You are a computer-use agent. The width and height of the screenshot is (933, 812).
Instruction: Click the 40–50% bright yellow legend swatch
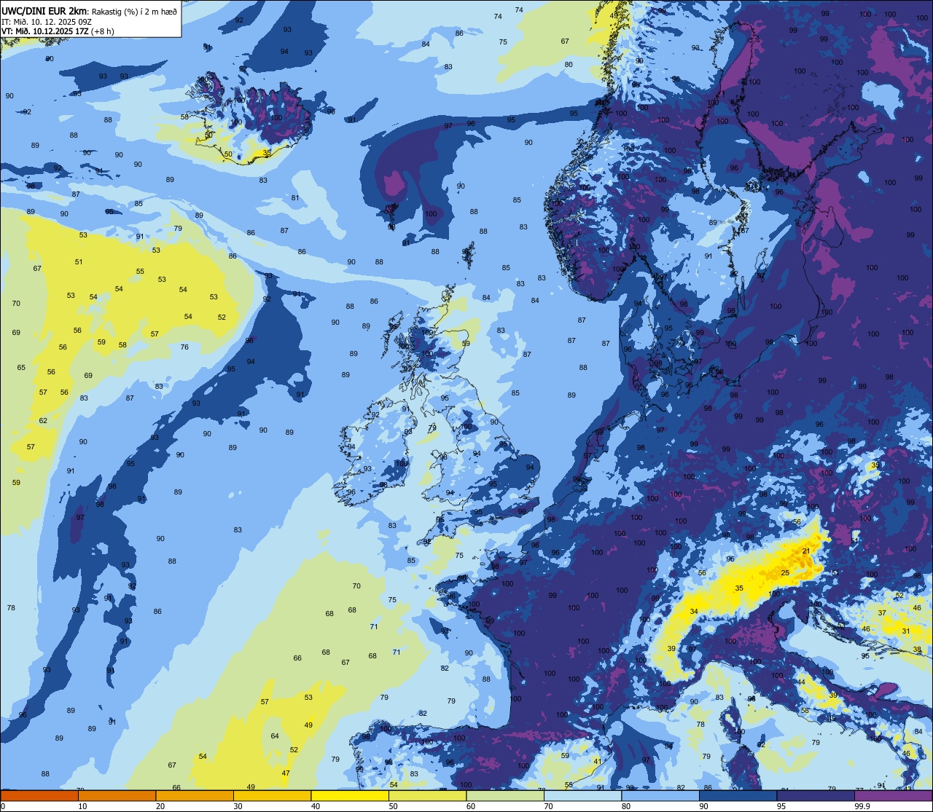pyautogui.click(x=350, y=795)
